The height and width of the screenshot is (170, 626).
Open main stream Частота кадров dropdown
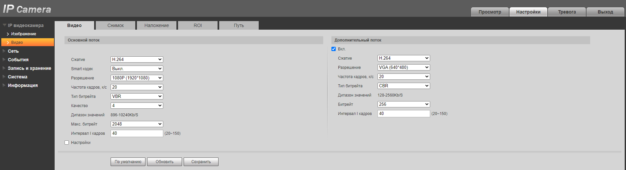[x=137, y=87]
